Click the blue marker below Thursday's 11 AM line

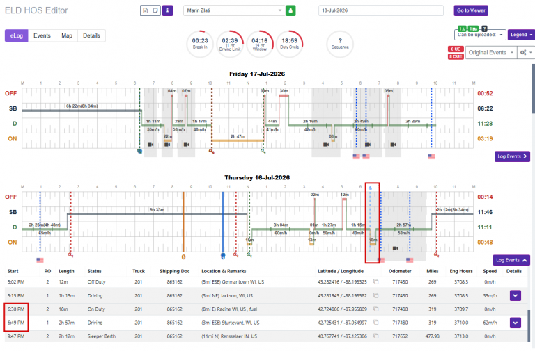[x=223, y=256]
